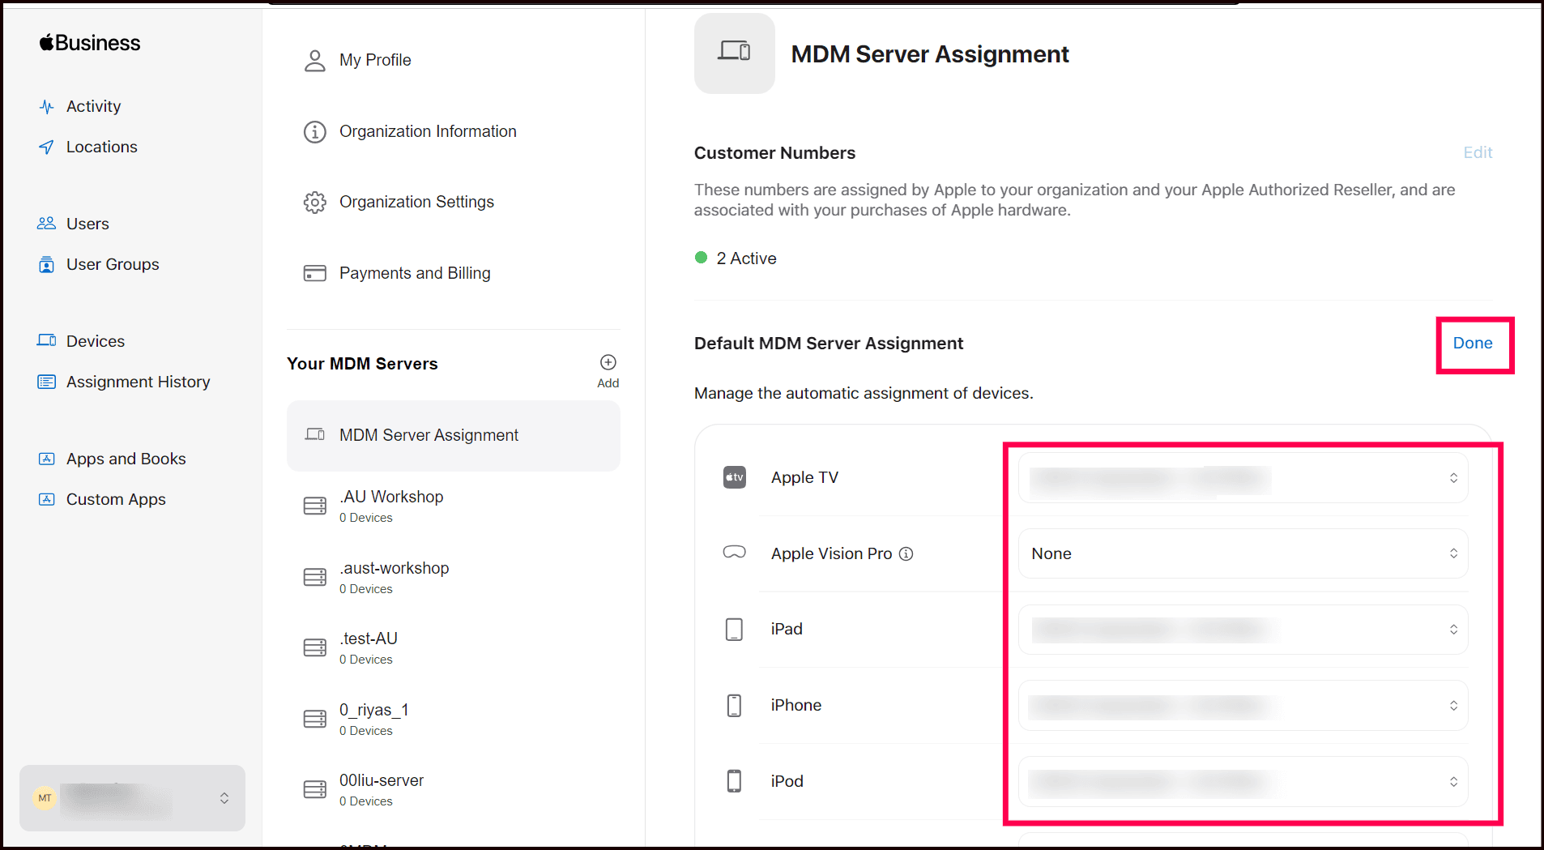Open the Apple TV server dropdown
This screenshot has width=1544, height=850.
tap(1243, 478)
